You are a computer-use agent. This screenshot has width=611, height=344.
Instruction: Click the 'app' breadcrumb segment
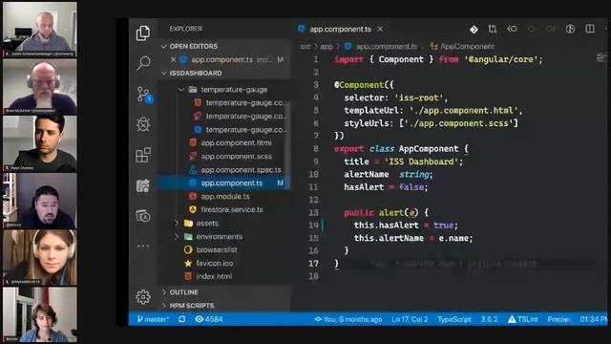coord(327,47)
